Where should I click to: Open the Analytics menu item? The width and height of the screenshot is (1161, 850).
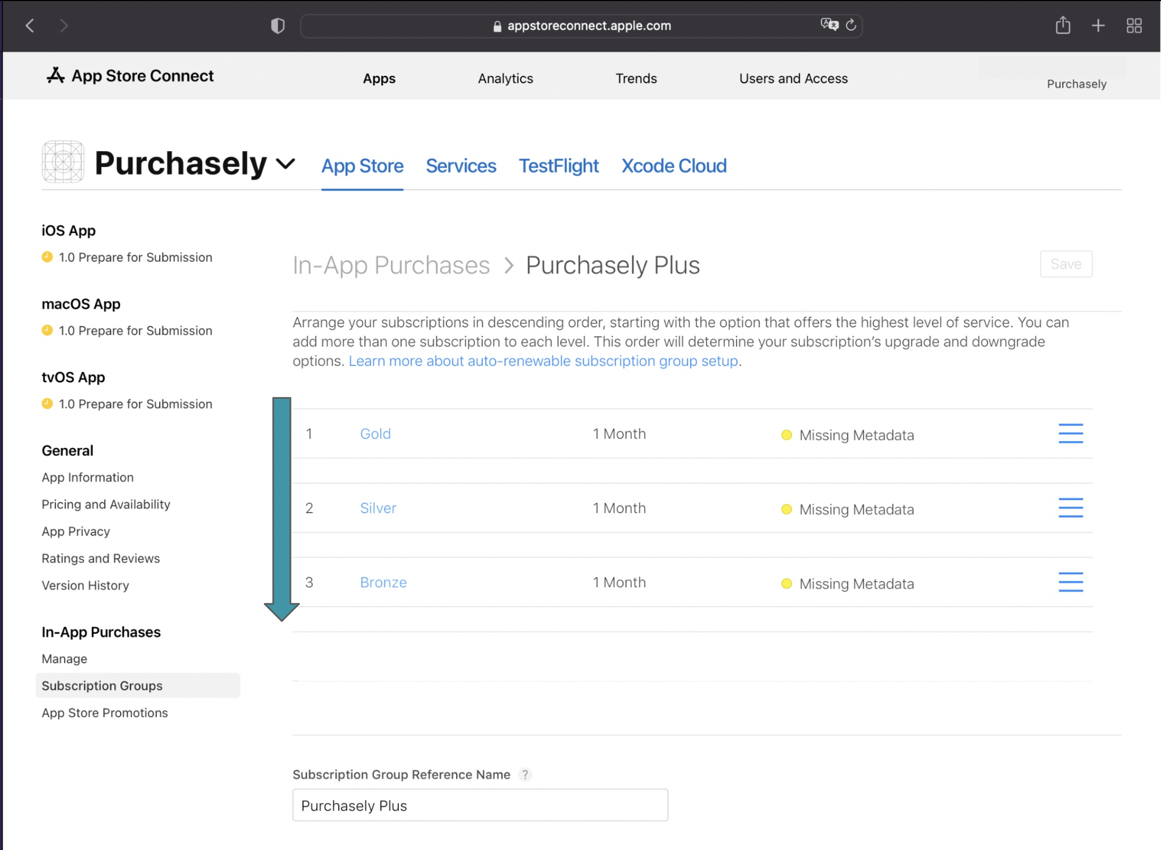(x=505, y=78)
